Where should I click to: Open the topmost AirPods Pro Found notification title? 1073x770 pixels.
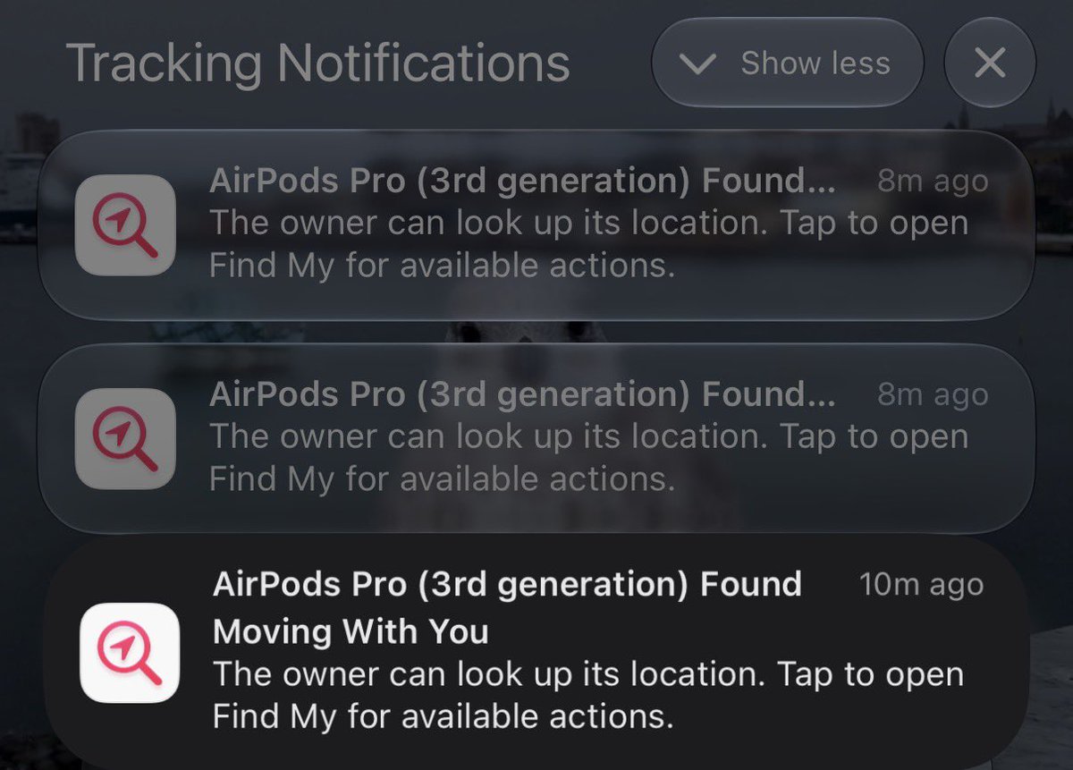tap(522, 182)
